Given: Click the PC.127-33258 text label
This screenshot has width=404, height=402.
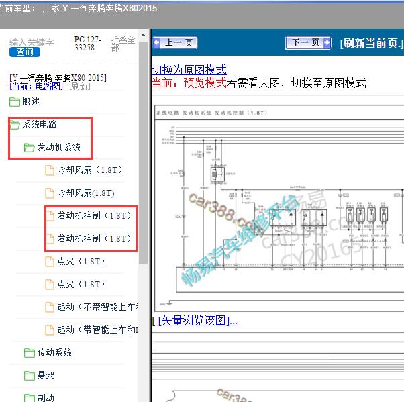Looking at the screenshot, I should [87, 44].
